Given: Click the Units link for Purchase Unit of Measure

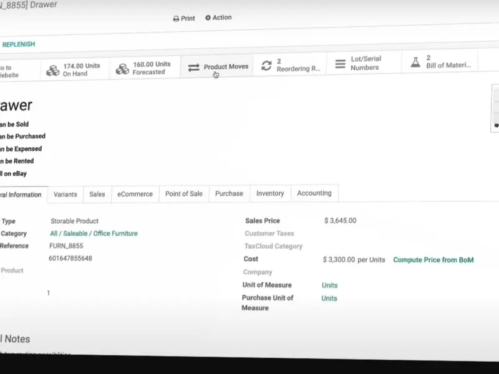Looking at the screenshot, I should pyautogui.click(x=329, y=299).
